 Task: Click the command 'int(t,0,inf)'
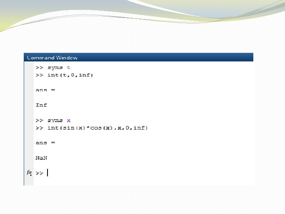pos(70,75)
